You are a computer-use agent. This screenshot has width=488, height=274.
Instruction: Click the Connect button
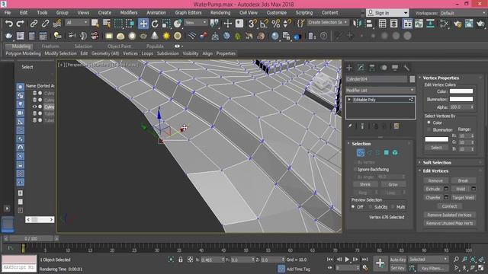(449, 206)
